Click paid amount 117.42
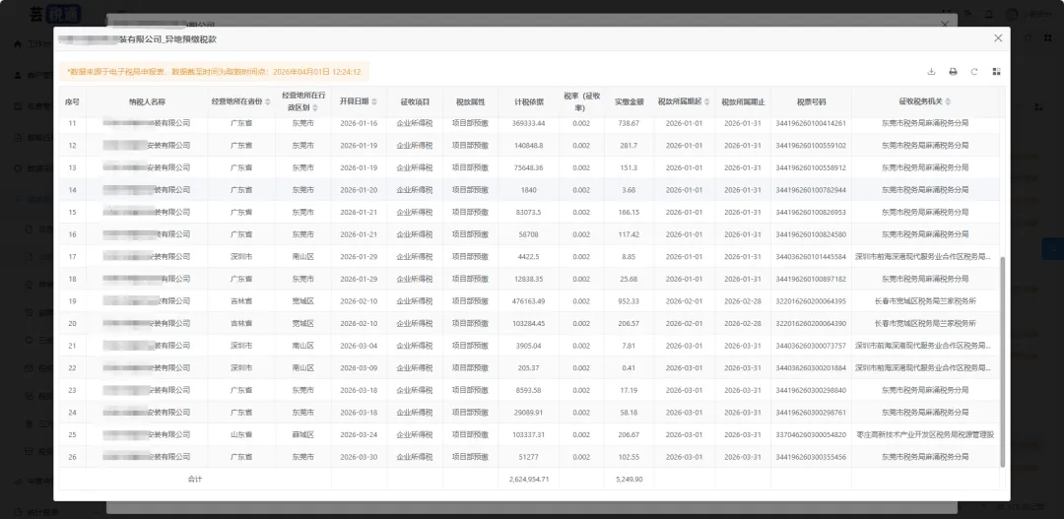Image resolution: width=1064 pixels, height=519 pixels. pos(629,234)
